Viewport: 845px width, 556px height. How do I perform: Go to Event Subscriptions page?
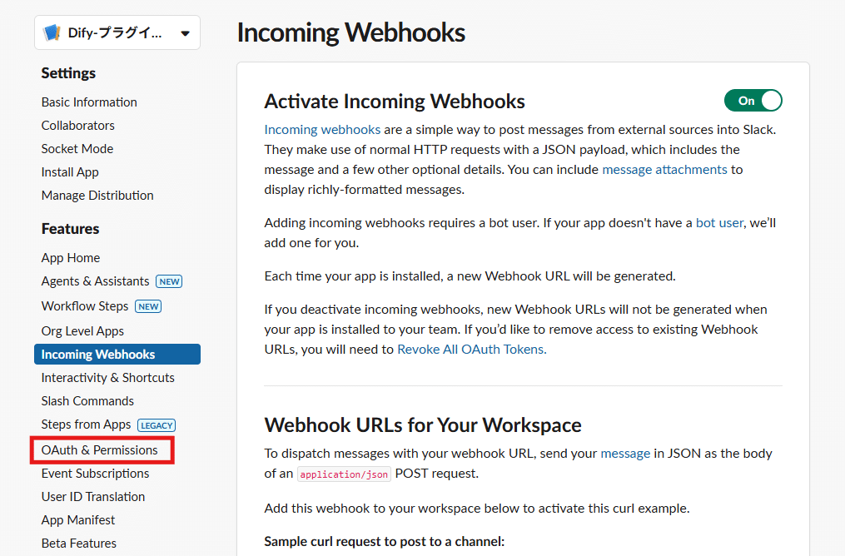pos(96,474)
